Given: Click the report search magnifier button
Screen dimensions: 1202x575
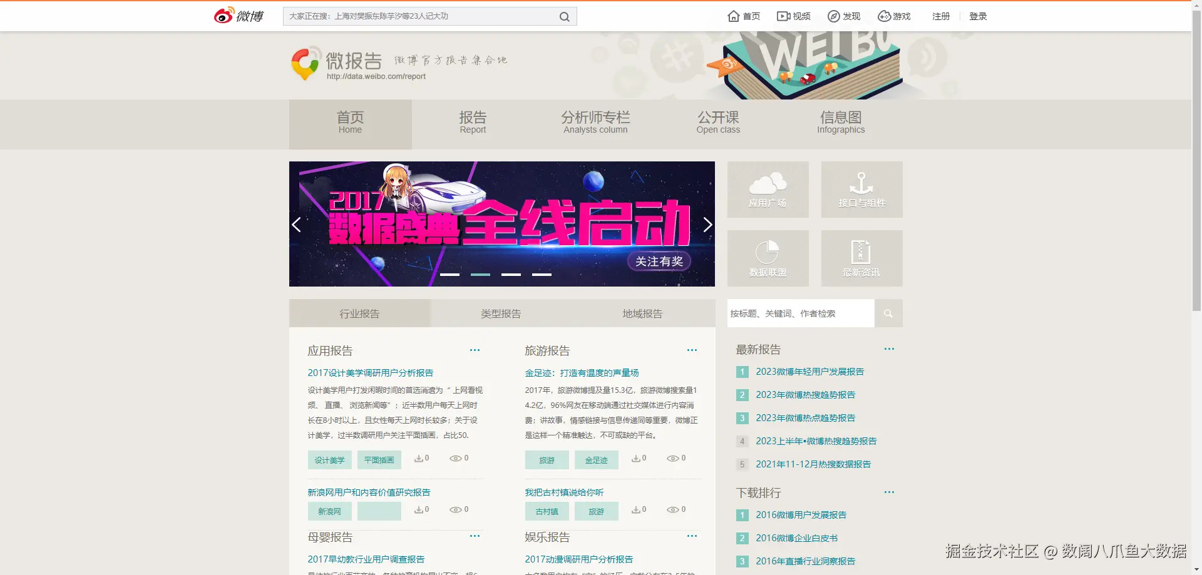Looking at the screenshot, I should (888, 313).
